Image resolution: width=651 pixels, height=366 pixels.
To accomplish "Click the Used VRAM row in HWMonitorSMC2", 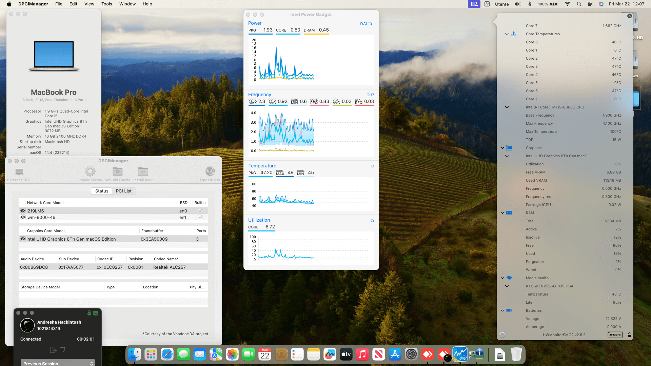I will click(573, 180).
